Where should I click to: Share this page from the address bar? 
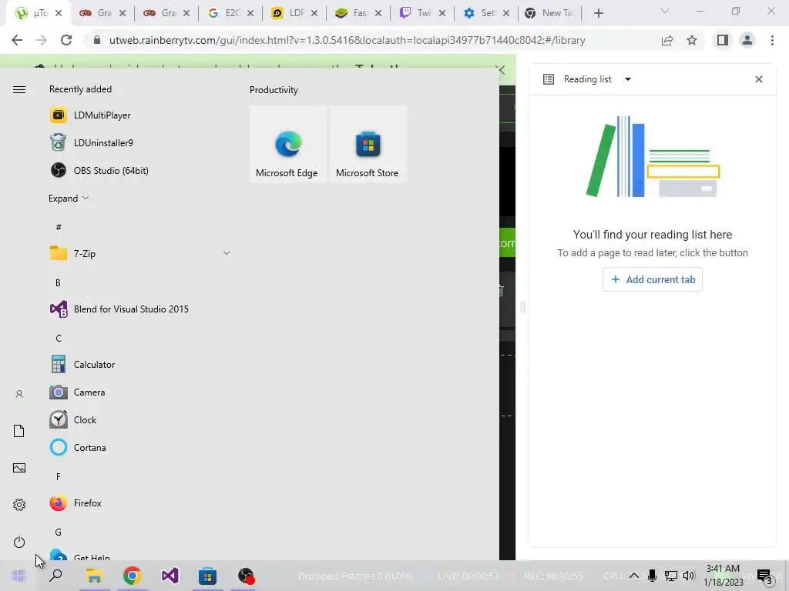click(667, 40)
